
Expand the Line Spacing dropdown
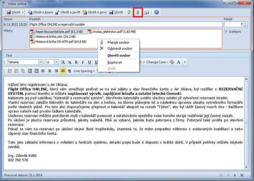84,71
